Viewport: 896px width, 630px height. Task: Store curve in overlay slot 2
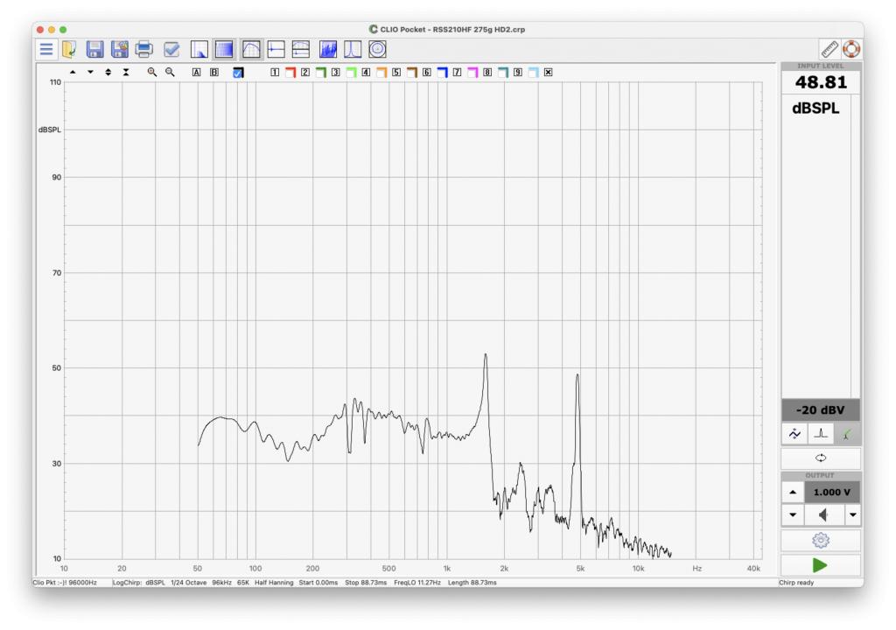[305, 73]
